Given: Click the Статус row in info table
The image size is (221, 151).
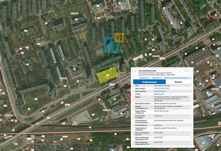Looking at the screenshot, I should coord(162,94).
